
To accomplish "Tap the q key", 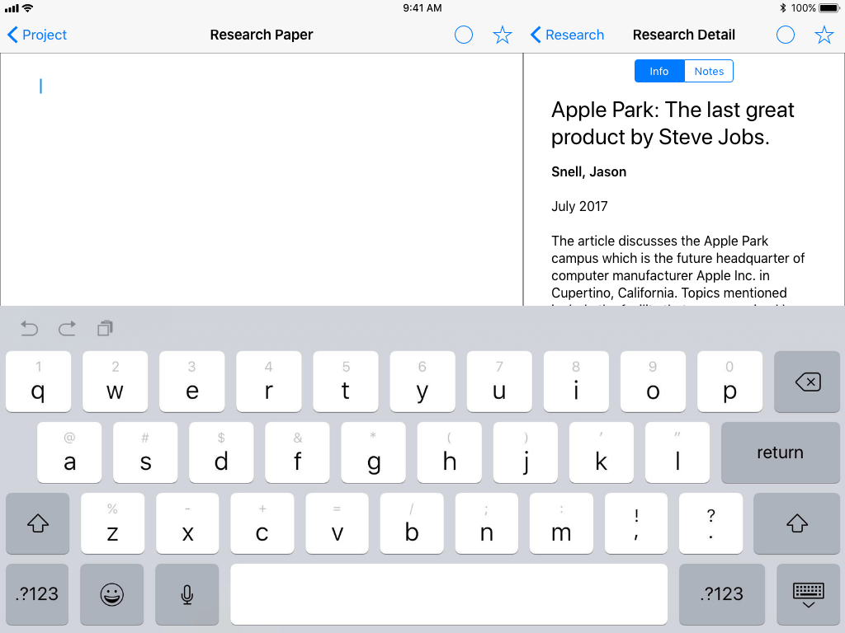I will [x=38, y=382].
